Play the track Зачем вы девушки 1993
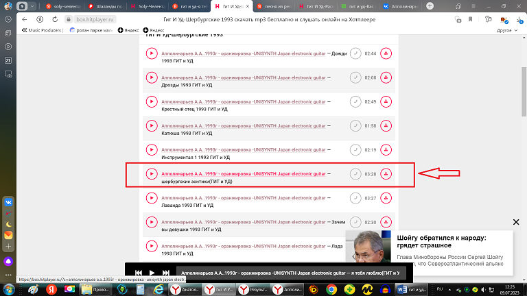This screenshot has height=296, width=527. click(152, 222)
